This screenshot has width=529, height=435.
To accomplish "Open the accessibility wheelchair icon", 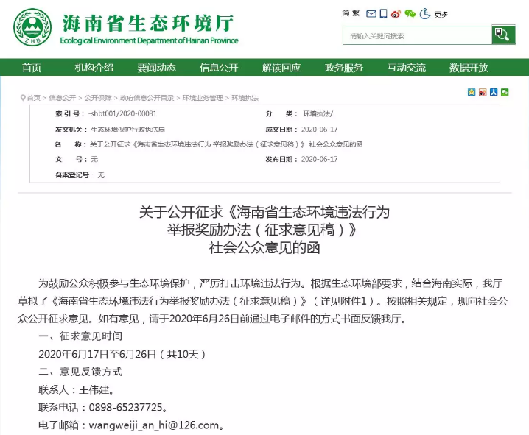I will (x=425, y=13).
